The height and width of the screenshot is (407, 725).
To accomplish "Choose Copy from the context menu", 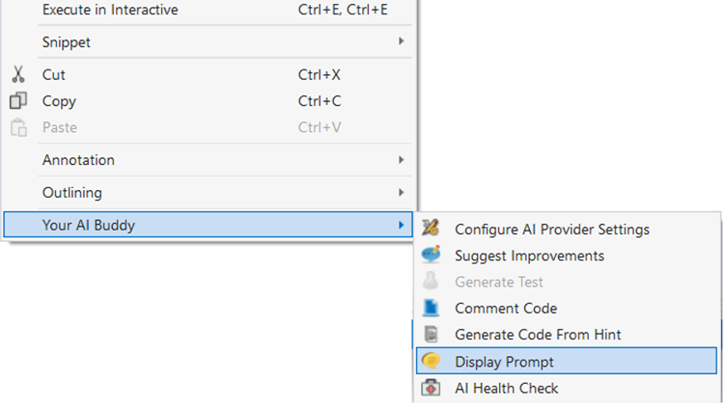I will [x=59, y=101].
